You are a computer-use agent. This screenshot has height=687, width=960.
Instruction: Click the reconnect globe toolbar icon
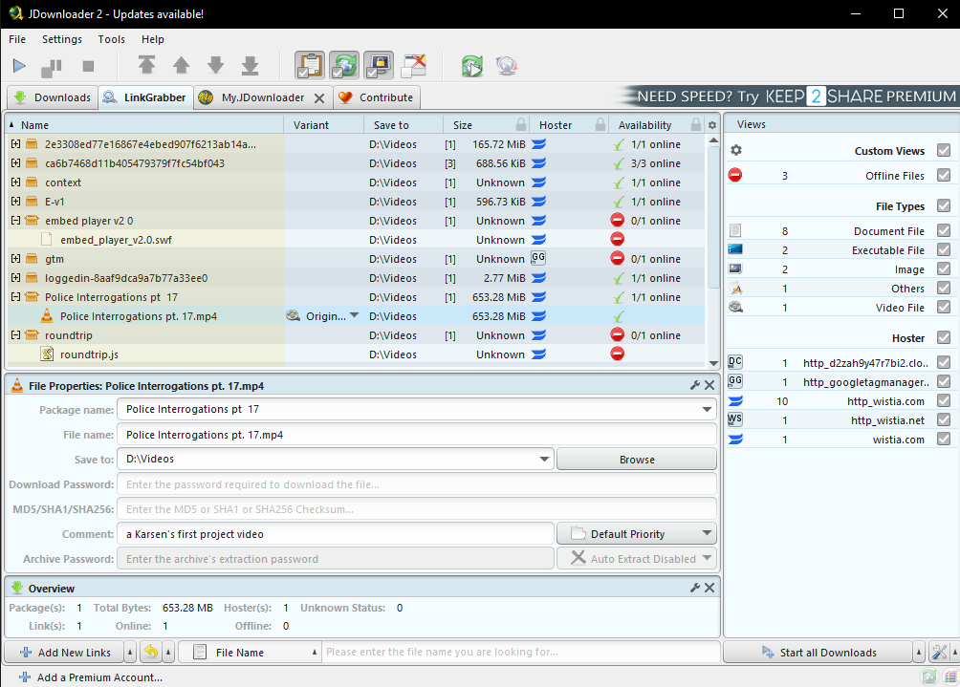click(507, 66)
